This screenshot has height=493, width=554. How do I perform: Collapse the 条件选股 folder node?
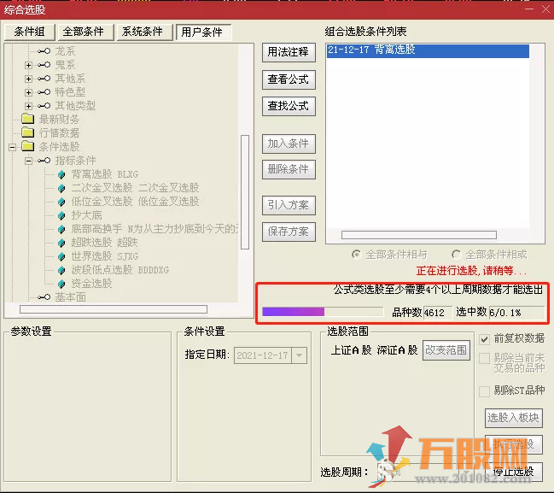(12, 147)
